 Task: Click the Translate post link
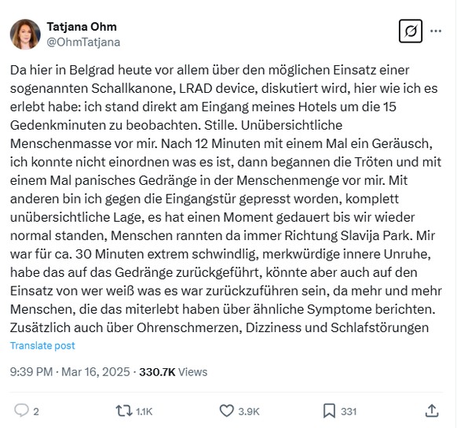pyautogui.click(x=42, y=345)
